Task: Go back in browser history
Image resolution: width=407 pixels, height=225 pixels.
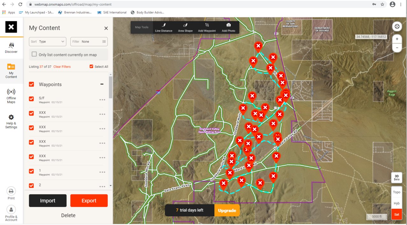Action: (4, 4)
